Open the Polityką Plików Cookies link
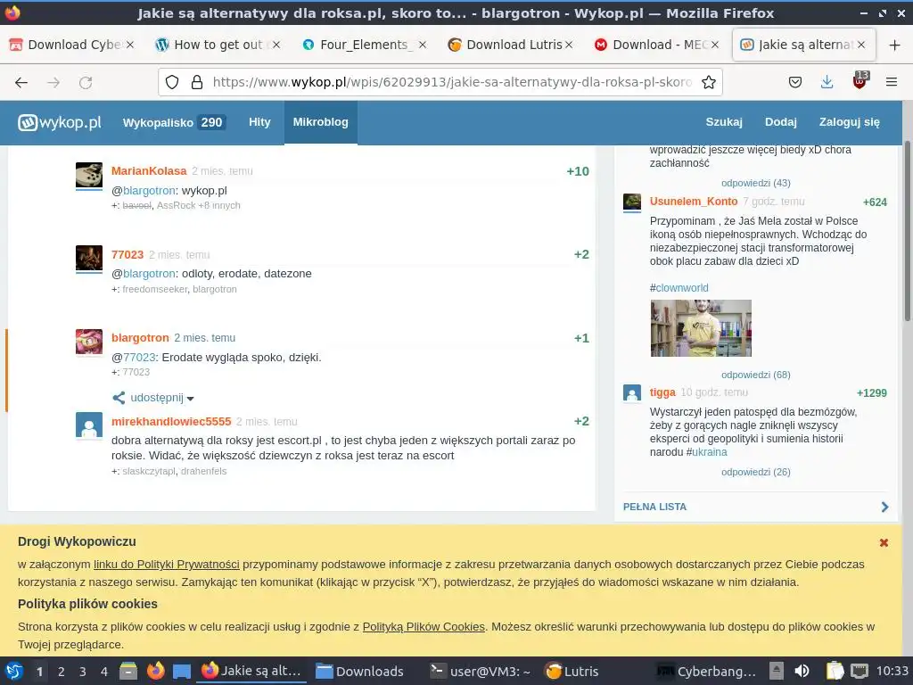This screenshot has height=685, width=913. [424, 627]
